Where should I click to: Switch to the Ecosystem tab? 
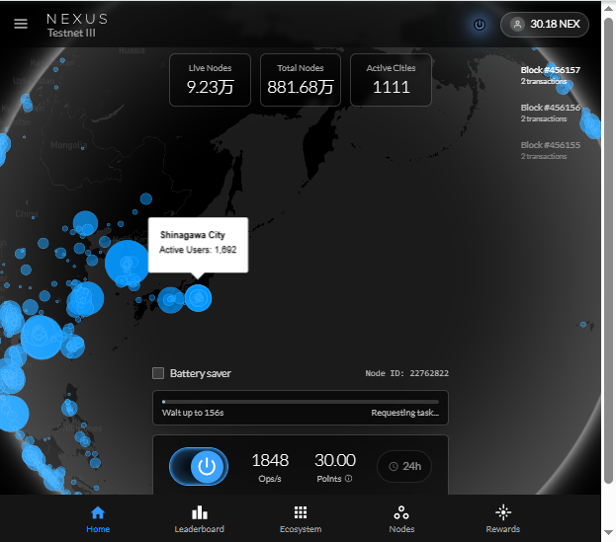[301, 519]
